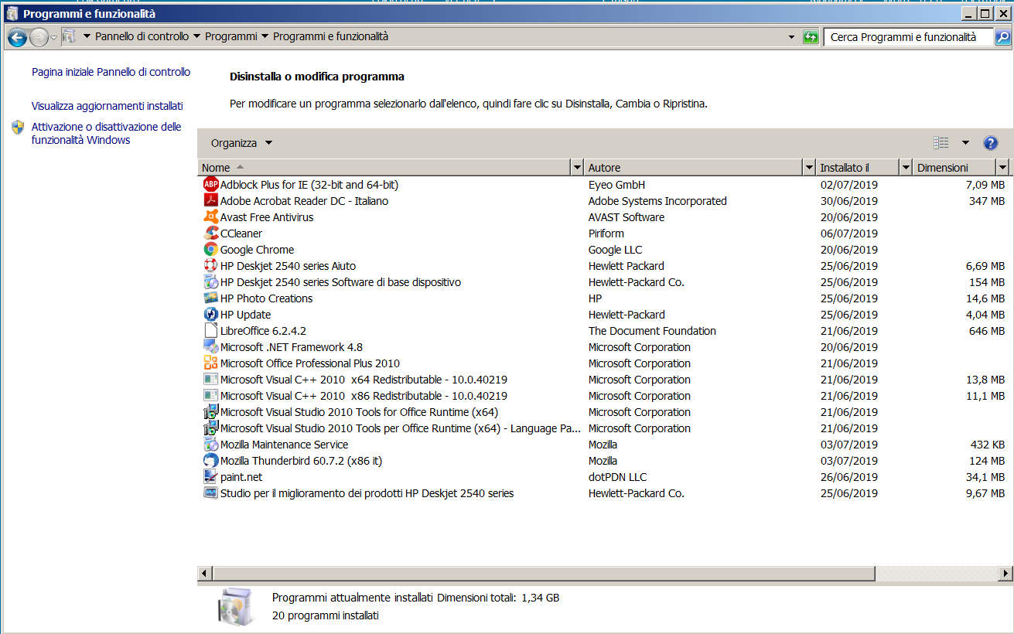1014x634 pixels.
Task: Select the 646 MB size cell
Action: (986, 331)
